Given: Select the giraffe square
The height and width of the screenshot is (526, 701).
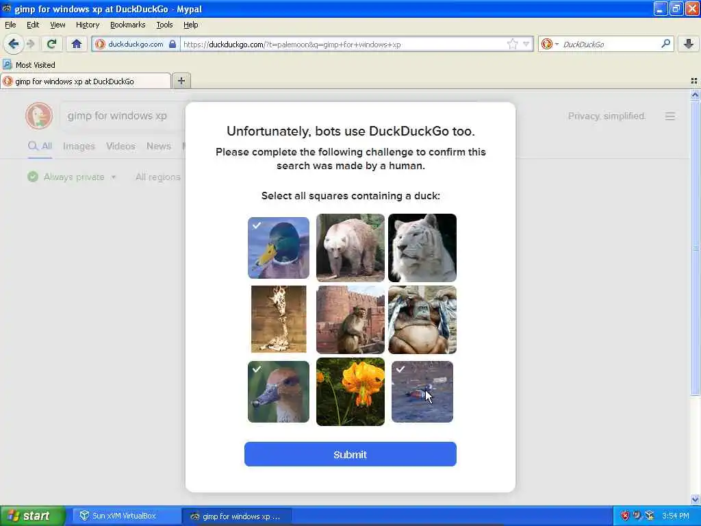Looking at the screenshot, I should coord(279,319).
